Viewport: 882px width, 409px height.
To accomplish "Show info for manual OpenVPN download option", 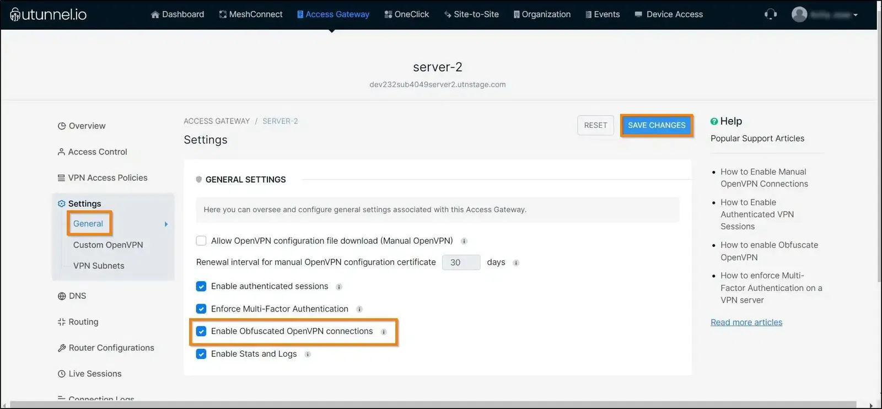I will pyautogui.click(x=464, y=241).
